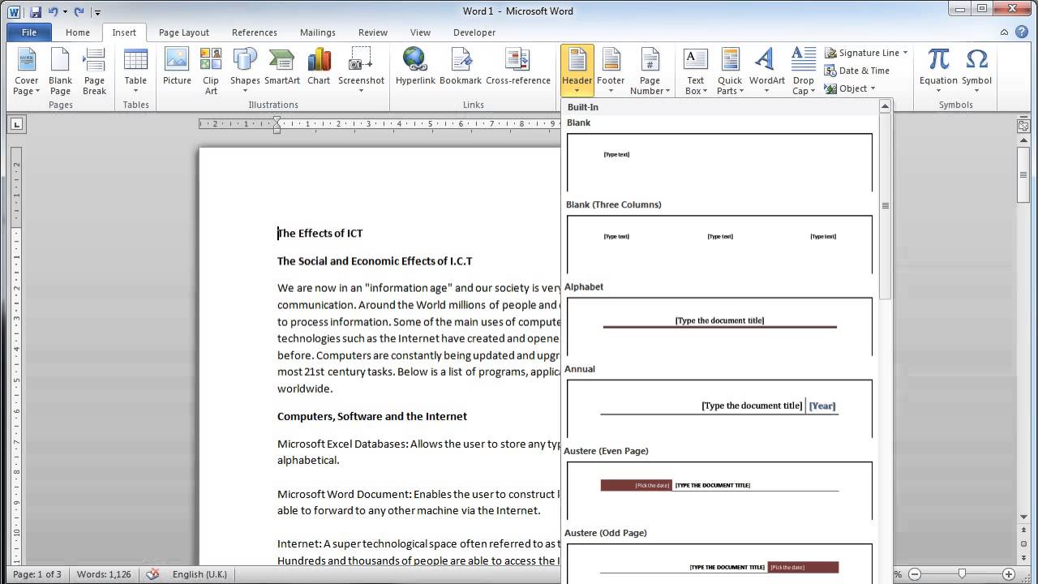The image size is (1038, 584).
Task: Insert a Symbol
Action: coord(977,71)
